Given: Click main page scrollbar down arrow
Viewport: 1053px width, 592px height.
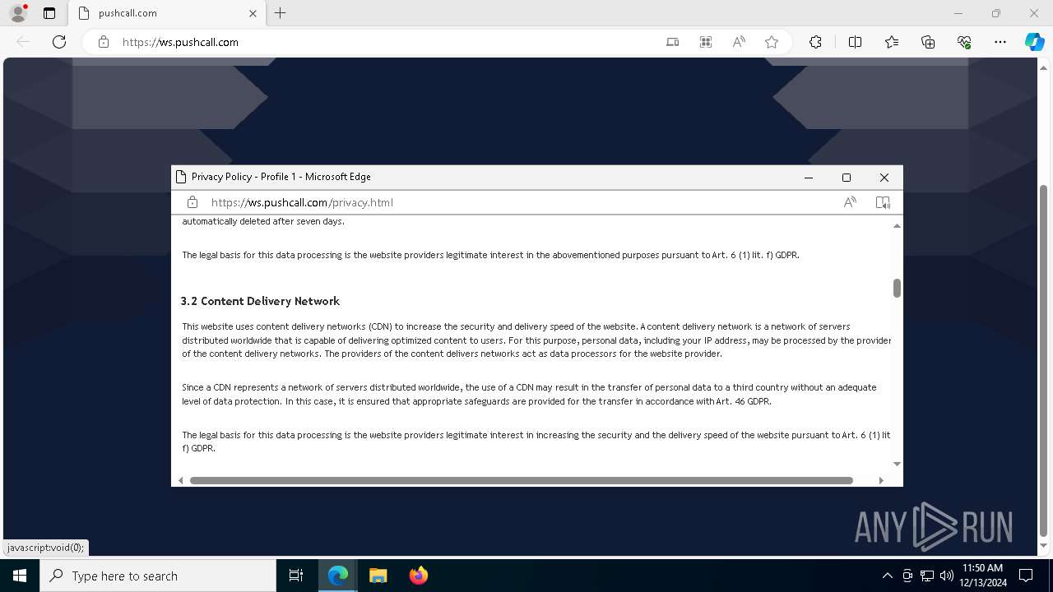Looking at the screenshot, I should pos(1044,546).
